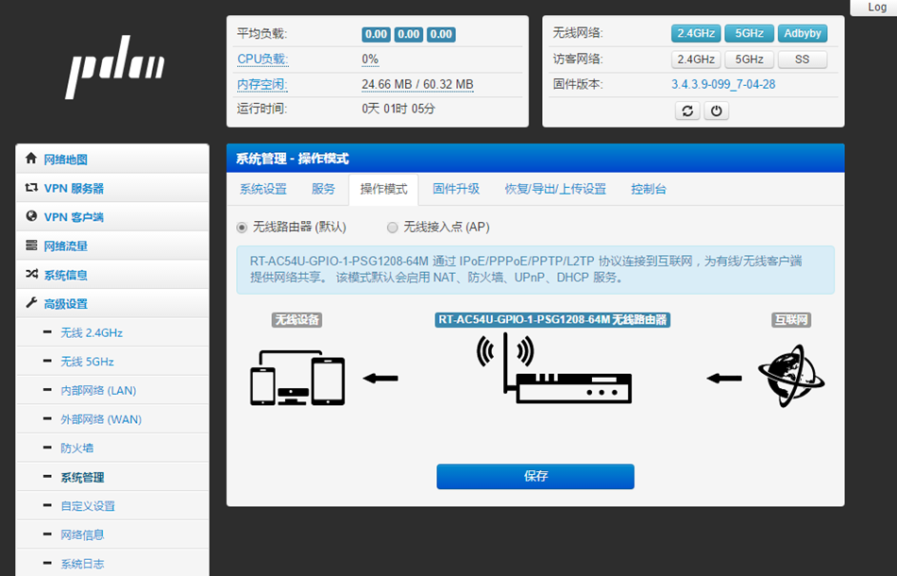Click the internet globe illustration
This screenshot has width=897, height=576.
pyautogui.click(x=792, y=376)
